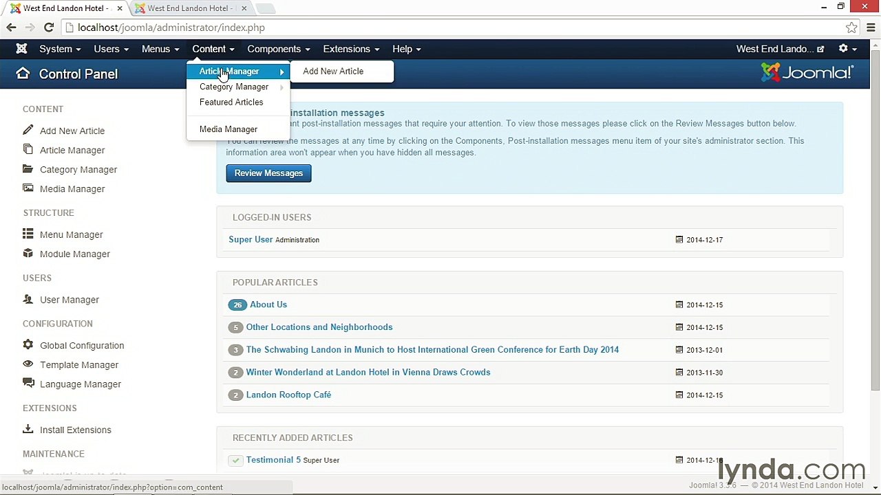Open Install Extensions from sidebar
This screenshot has height=495, width=881.
point(76,430)
